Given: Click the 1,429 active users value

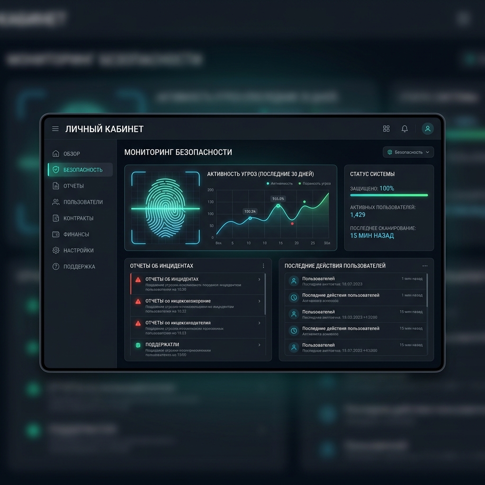Looking at the screenshot, I should click(x=358, y=215).
